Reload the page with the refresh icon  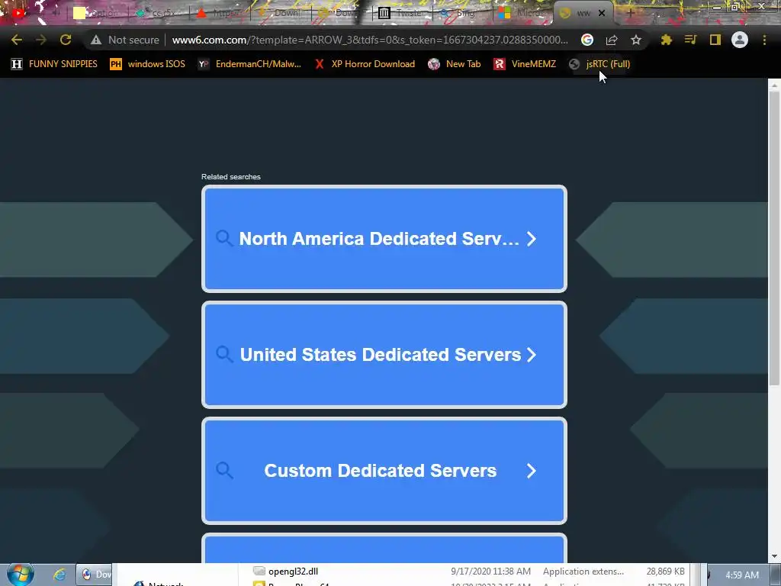[66, 40]
